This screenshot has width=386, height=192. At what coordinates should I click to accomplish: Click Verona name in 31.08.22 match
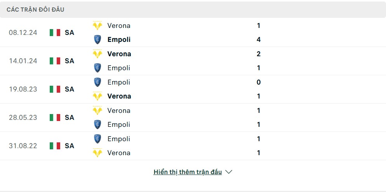(x=119, y=153)
